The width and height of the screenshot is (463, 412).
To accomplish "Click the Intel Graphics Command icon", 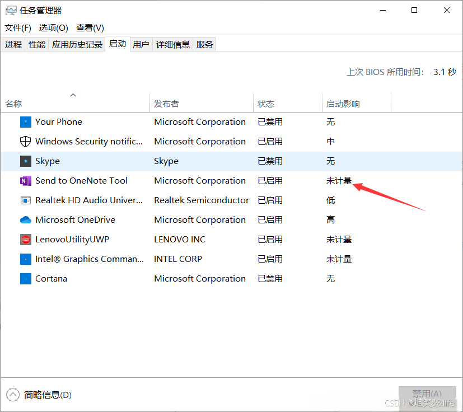I will point(26,259).
